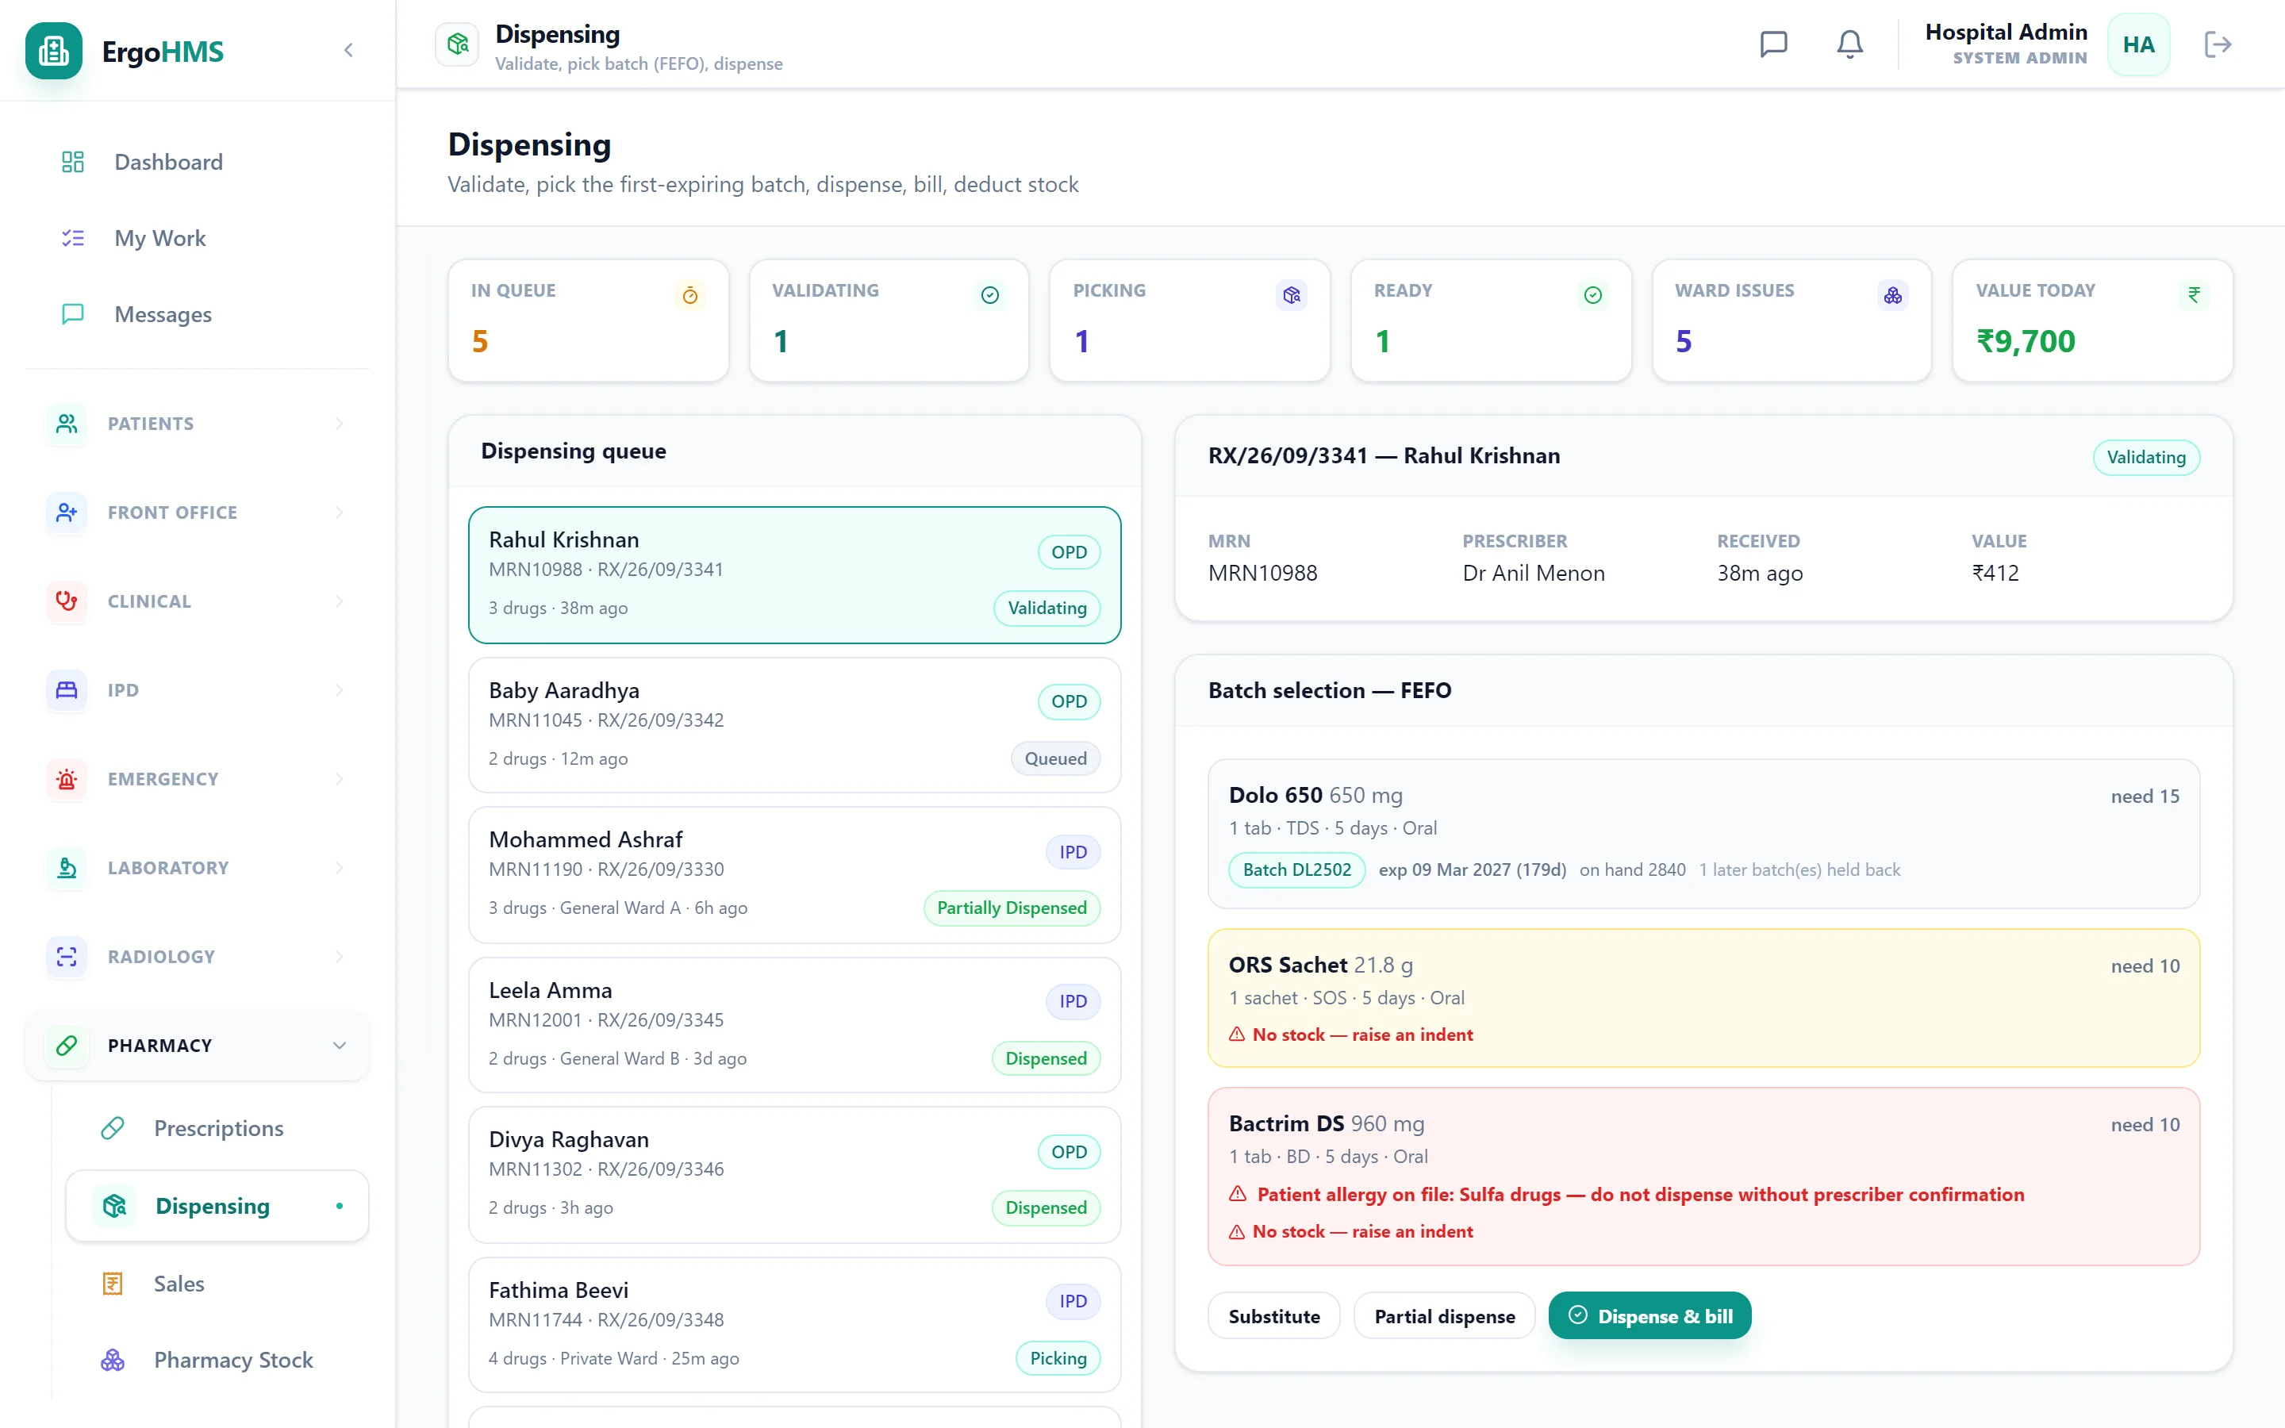Click the IPD bed icon

coord(66,689)
